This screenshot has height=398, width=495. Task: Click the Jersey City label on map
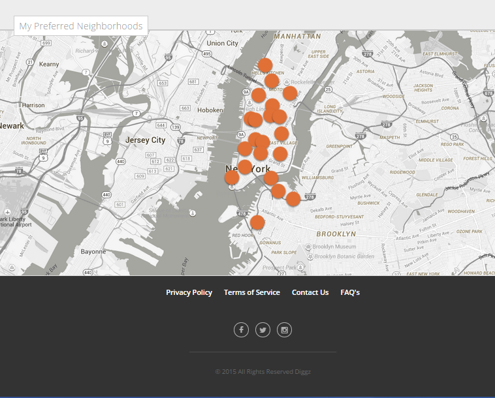145,140
